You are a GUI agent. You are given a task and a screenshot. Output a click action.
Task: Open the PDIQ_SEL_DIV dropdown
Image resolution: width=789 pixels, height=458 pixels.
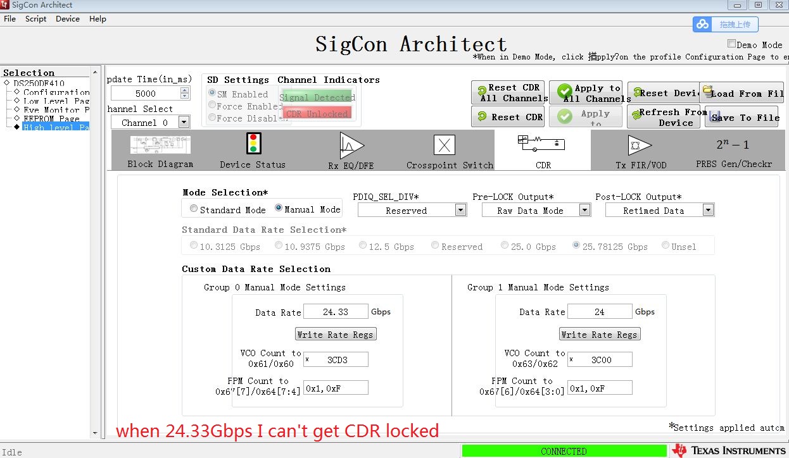point(461,210)
